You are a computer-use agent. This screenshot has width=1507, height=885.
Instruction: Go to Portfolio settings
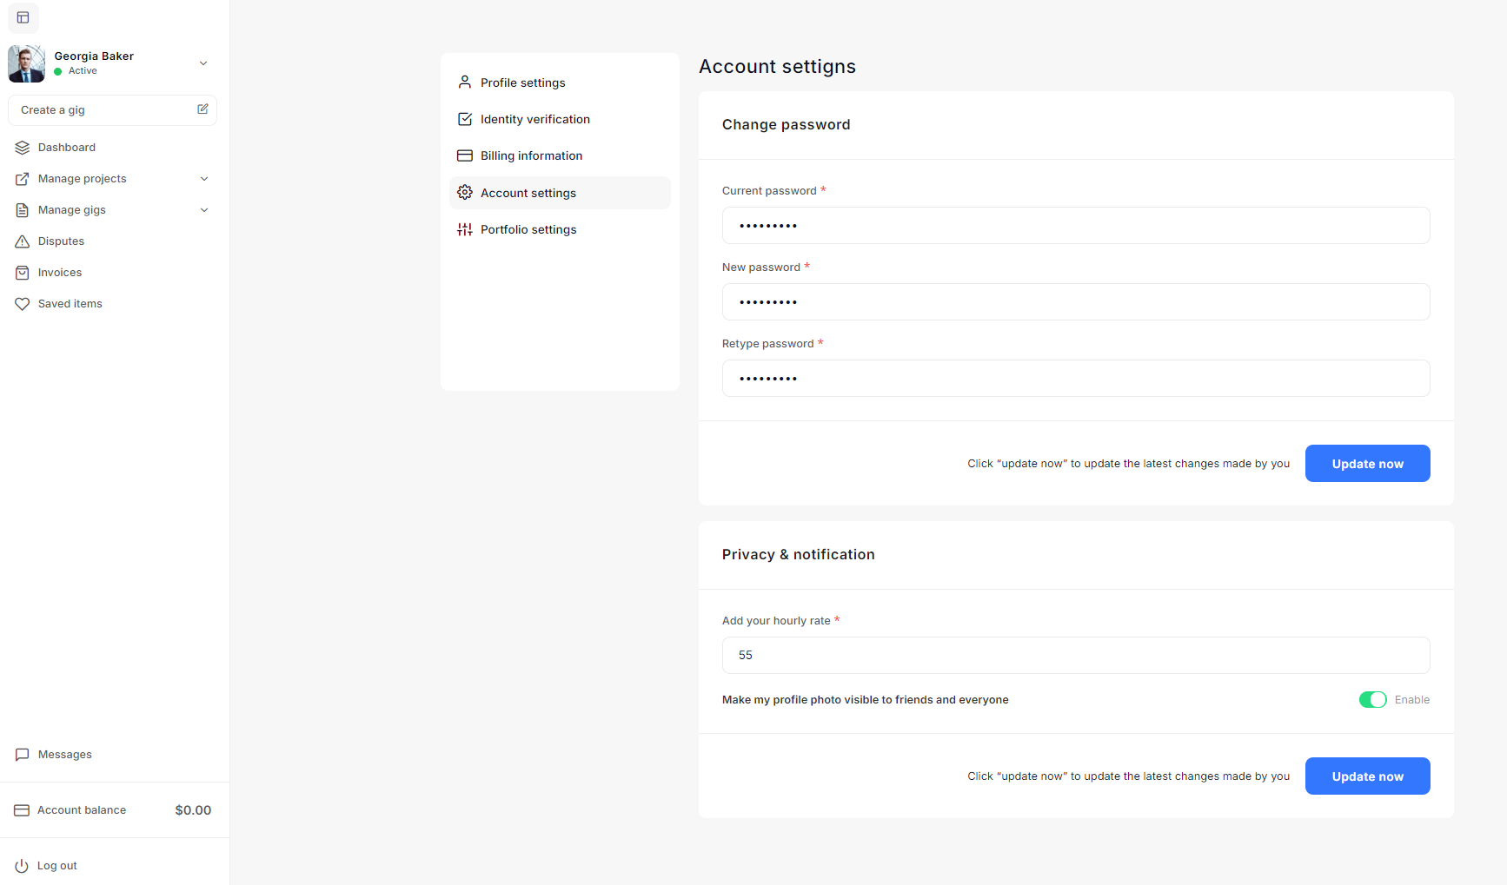click(528, 229)
